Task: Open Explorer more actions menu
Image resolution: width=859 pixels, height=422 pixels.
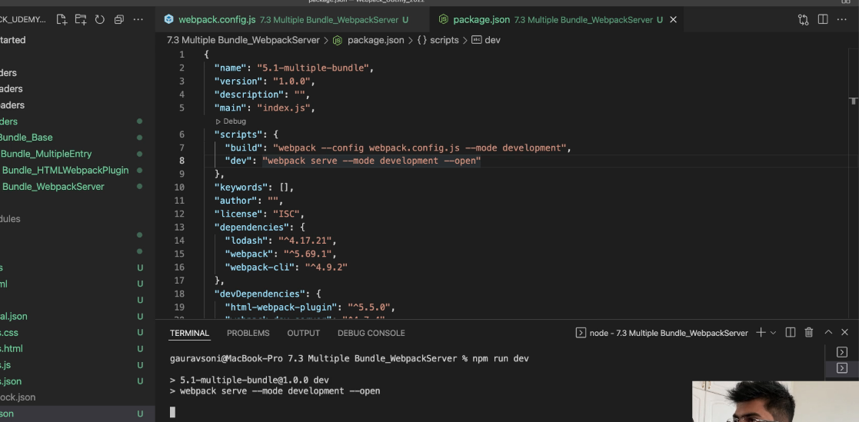Action: pyautogui.click(x=138, y=20)
